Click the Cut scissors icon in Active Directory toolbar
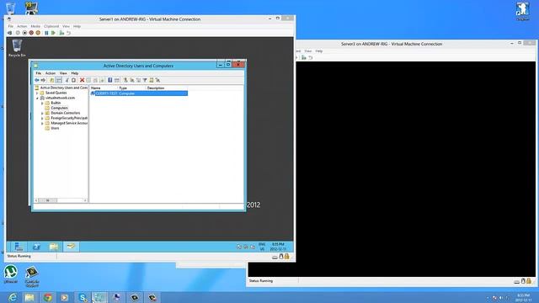The height and width of the screenshot is (303, 539). pyautogui.click(x=67, y=80)
